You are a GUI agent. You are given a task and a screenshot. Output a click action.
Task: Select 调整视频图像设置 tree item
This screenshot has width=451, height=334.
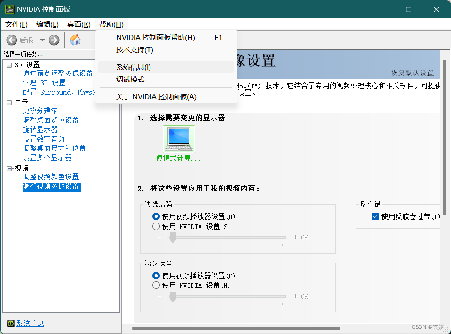[51, 186]
